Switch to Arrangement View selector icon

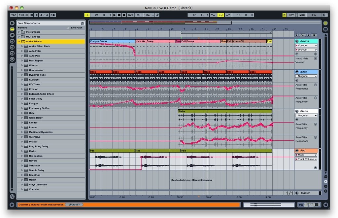(325, 23)
